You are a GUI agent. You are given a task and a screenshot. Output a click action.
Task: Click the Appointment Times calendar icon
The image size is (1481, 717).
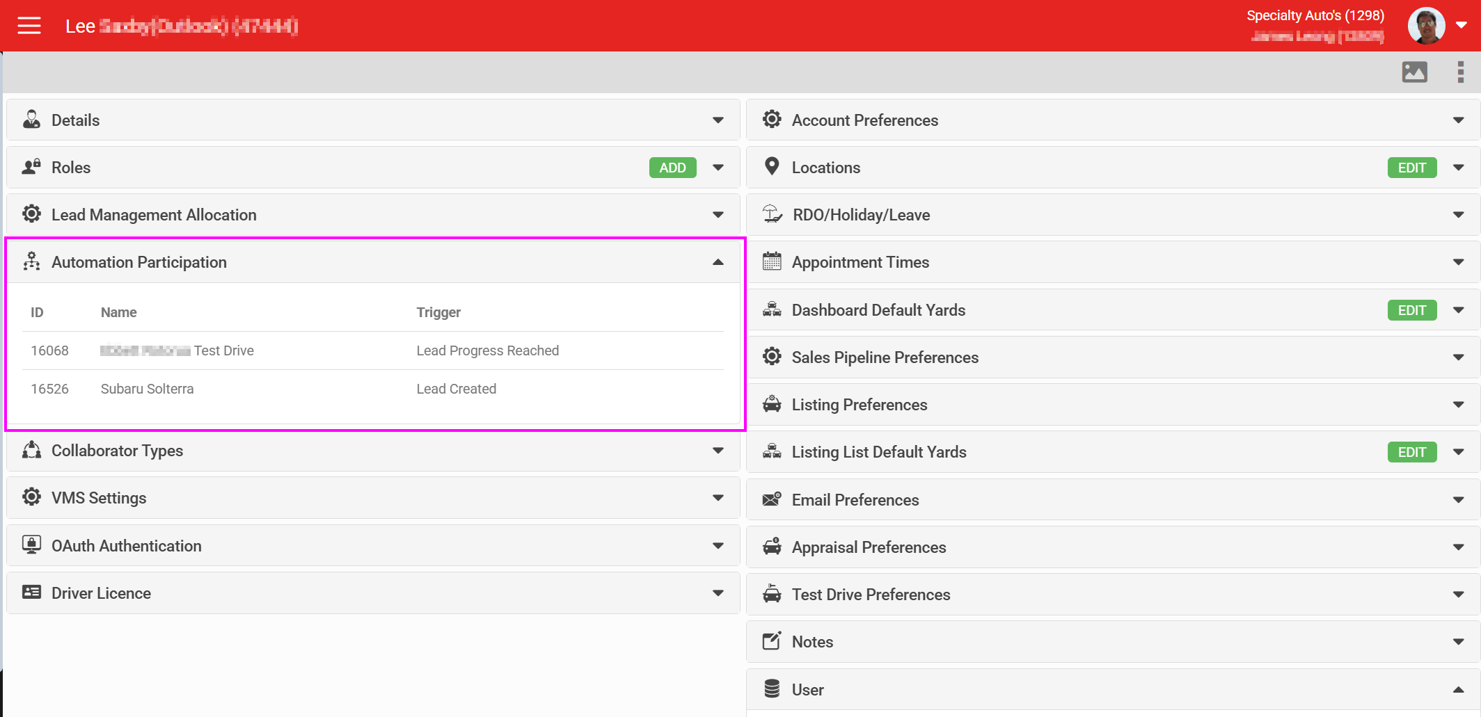[x=771, y=261]
